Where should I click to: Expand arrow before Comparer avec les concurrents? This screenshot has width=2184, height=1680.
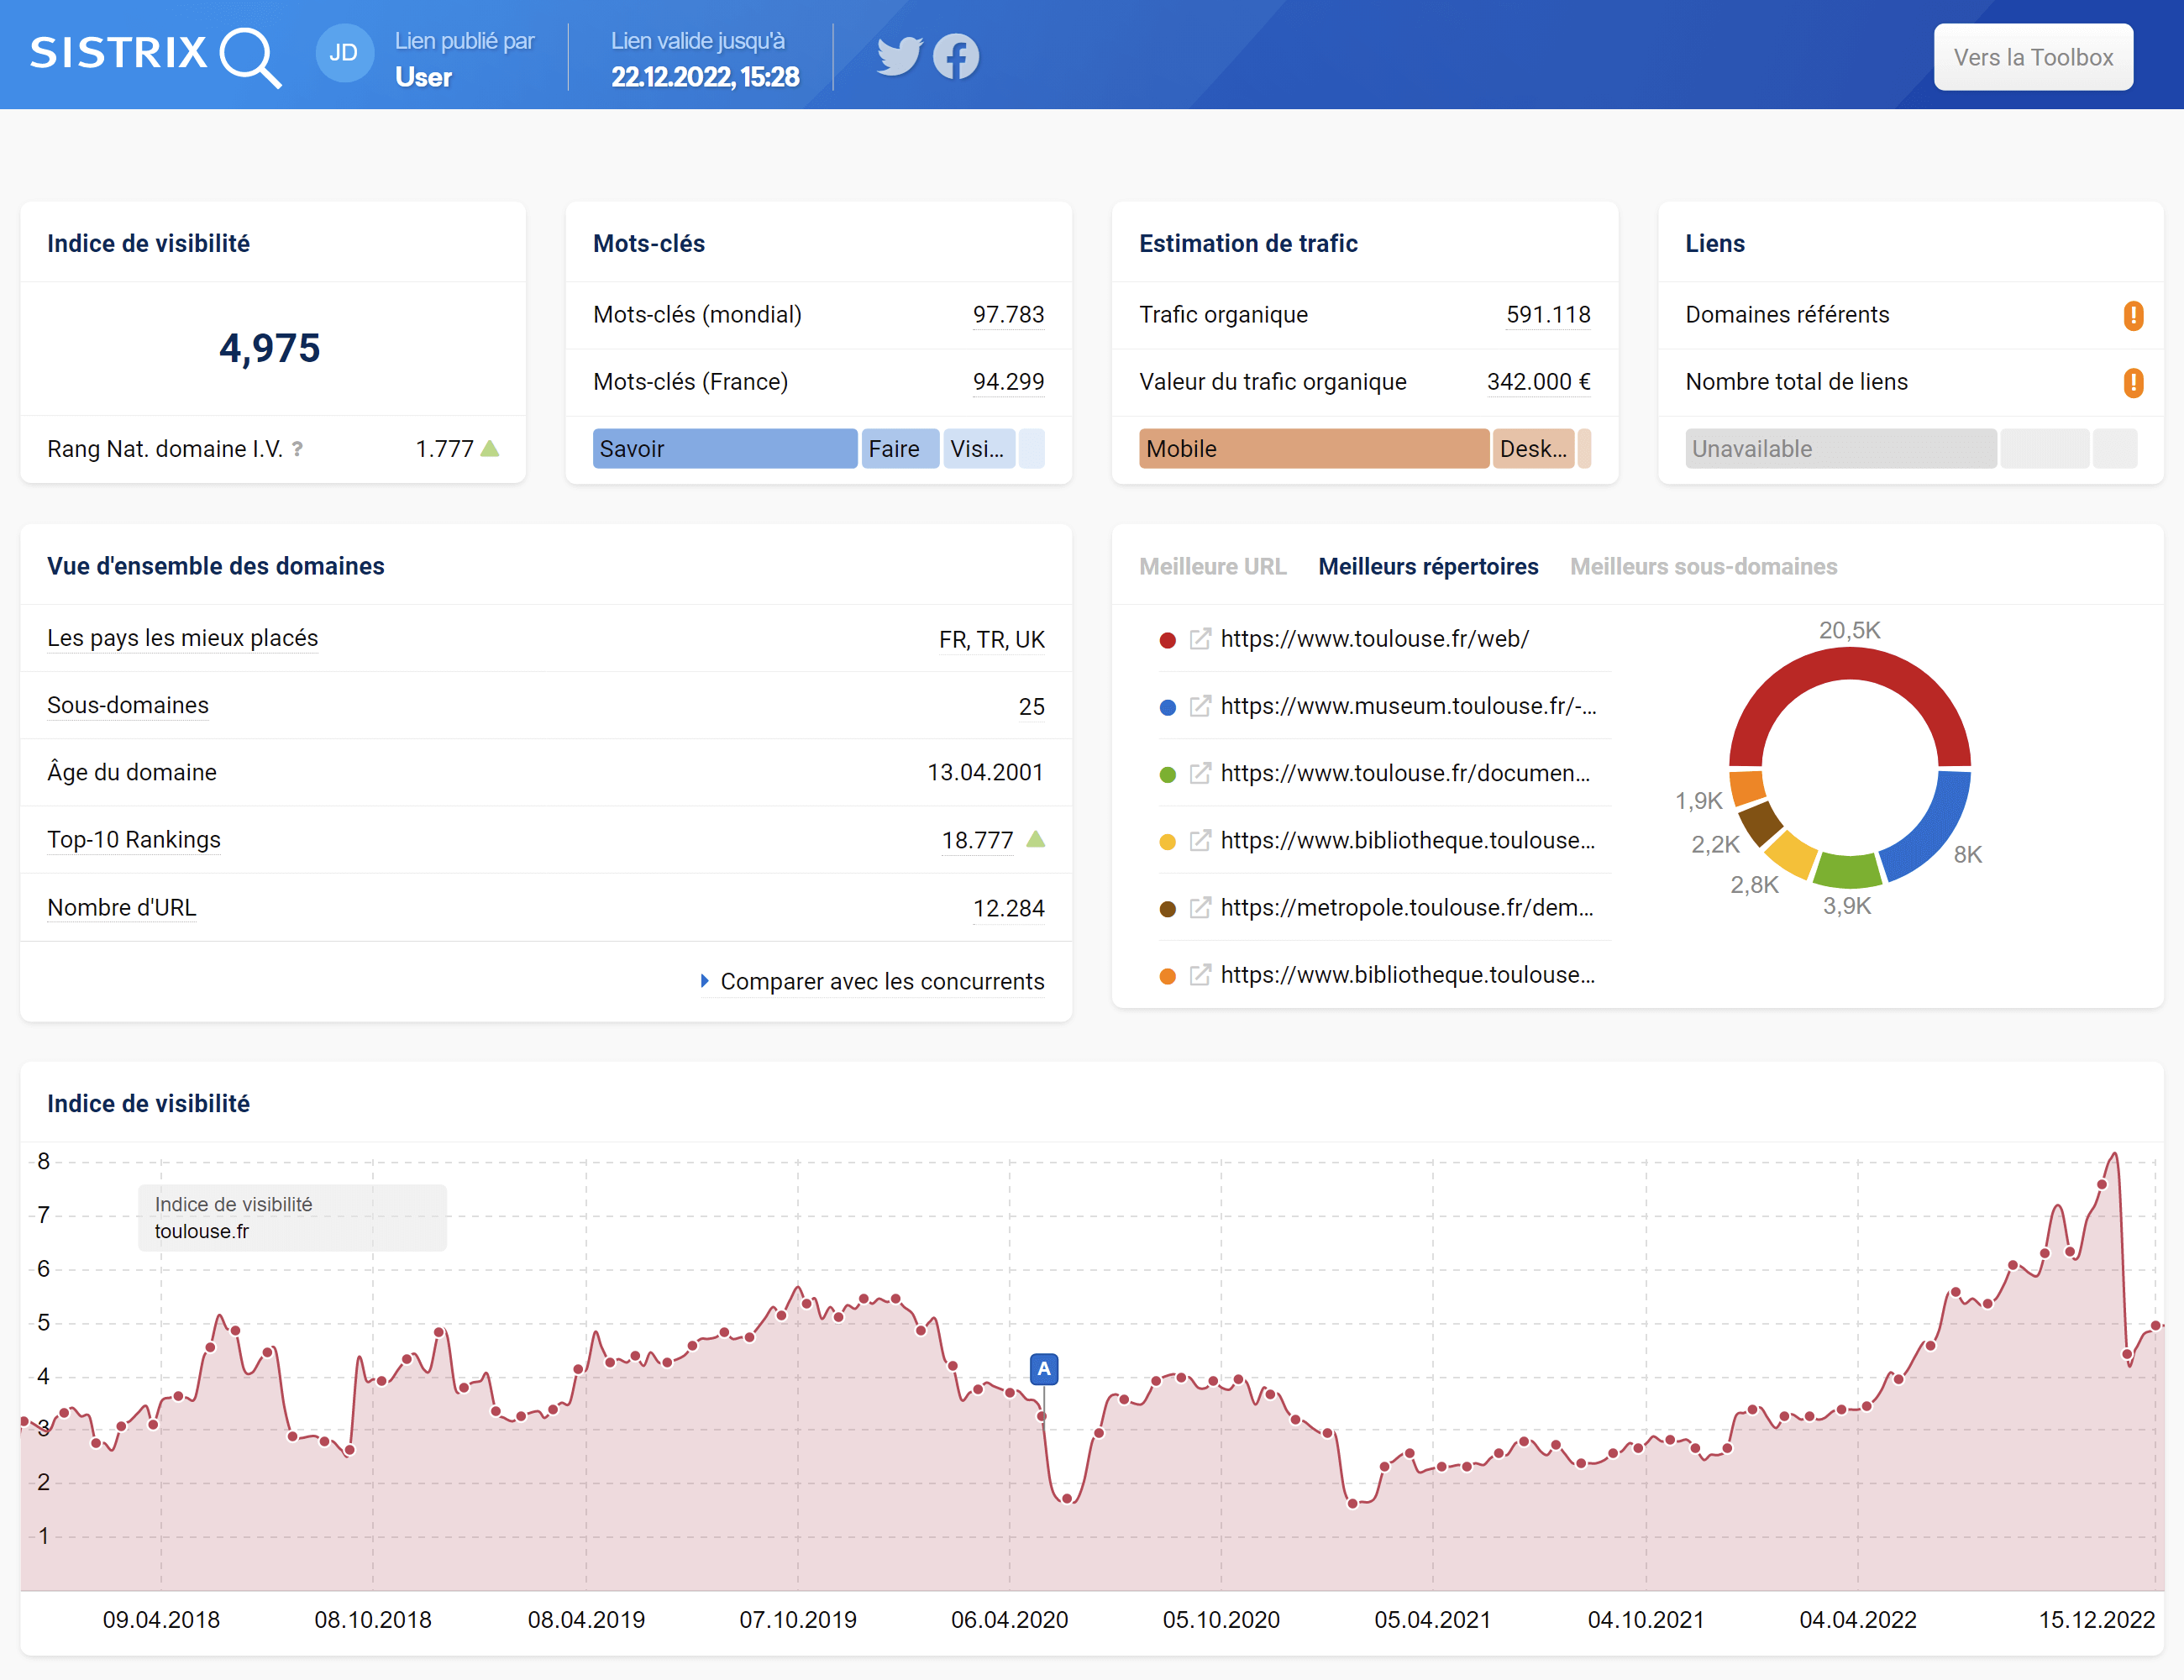pyautogui.click(x=705, y=981)
